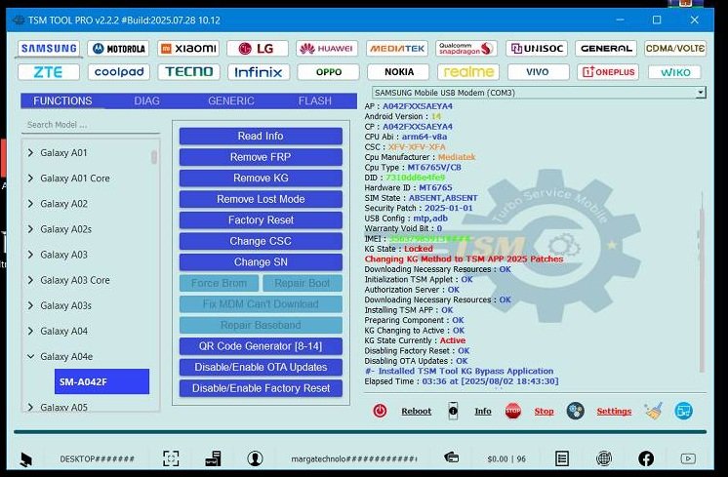
Task: Select the Coolpad brand button
Action: click(119, 72)
